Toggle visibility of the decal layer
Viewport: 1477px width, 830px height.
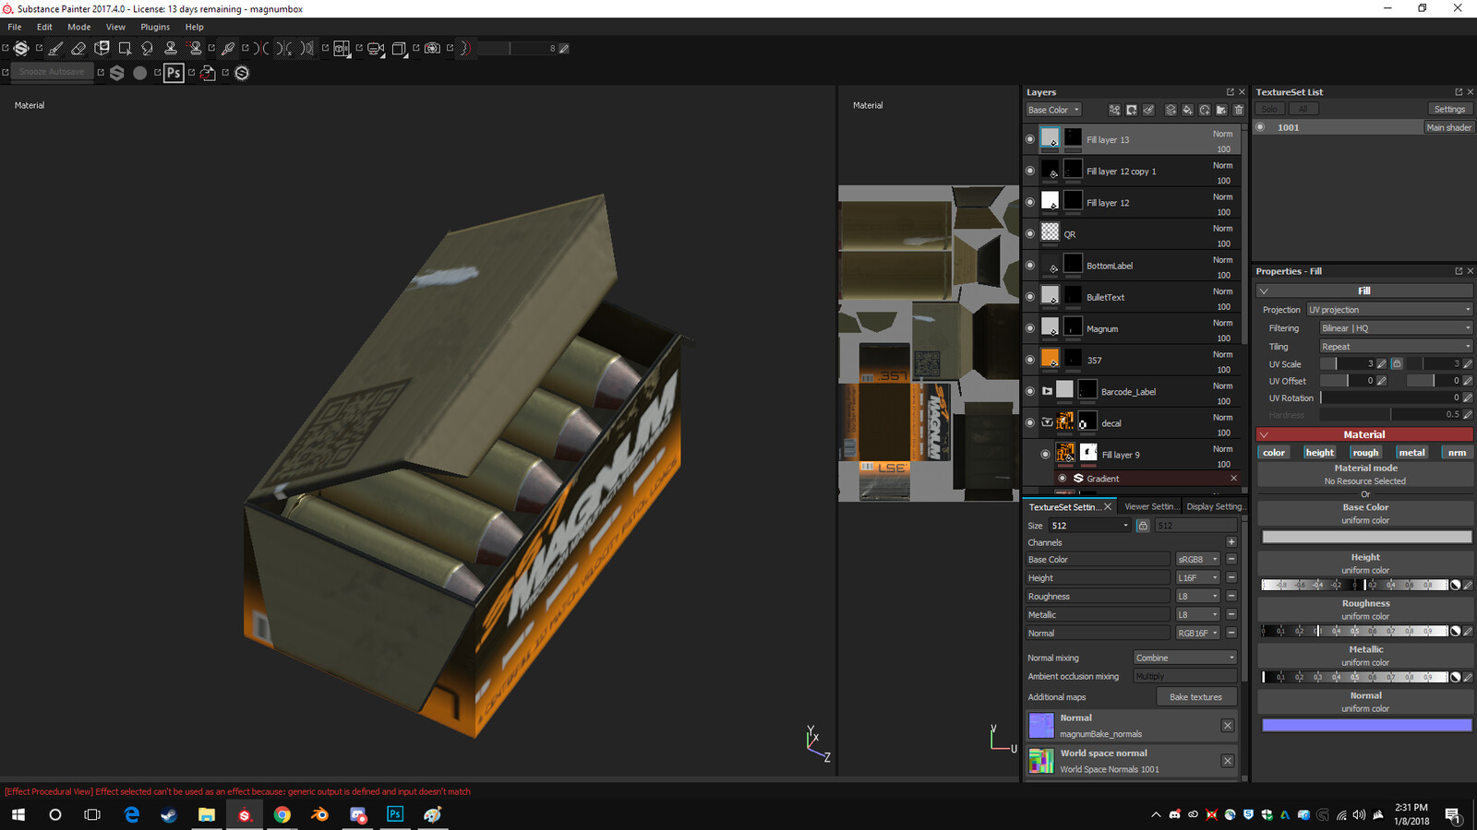[x=1030, y=422]
